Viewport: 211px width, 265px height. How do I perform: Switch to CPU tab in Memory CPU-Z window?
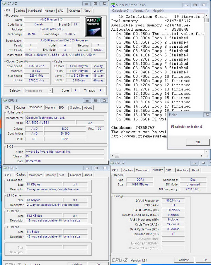tap(115, 170)
